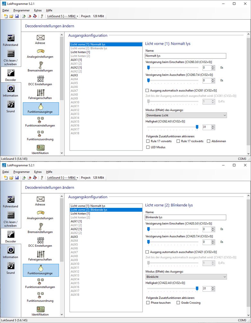Select Funktionsausgänge in Blinkende lys window
This screenshot has height=323, width=251.
pyautogui.click(x=41, y=270)
